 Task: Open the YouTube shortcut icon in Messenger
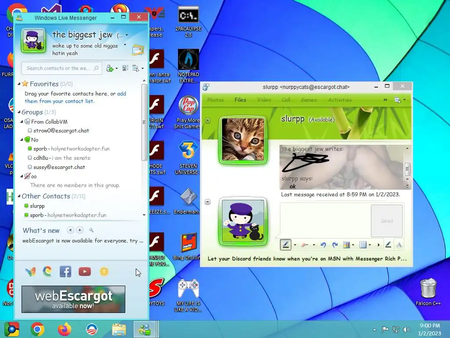[x=85, y=271]
